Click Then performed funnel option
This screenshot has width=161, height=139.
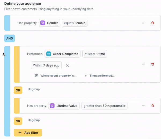pyautogui.click(x=100, y=76)
